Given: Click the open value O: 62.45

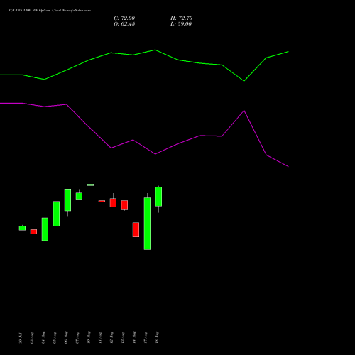Looking at the screenshot, I should pyautogui.click(x=124, y=24).
